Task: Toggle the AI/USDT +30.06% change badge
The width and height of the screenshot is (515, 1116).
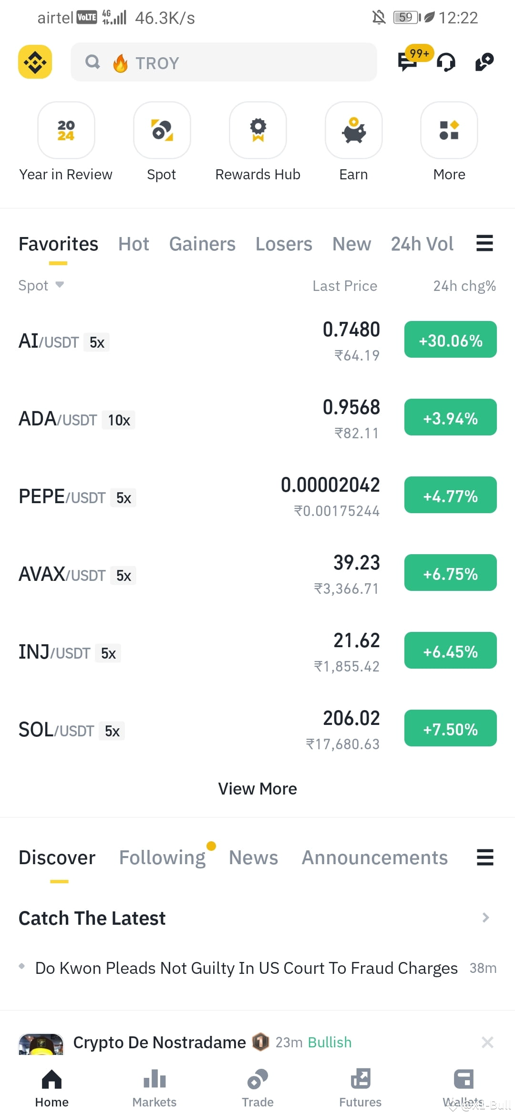Action: (x=451, y=340)
